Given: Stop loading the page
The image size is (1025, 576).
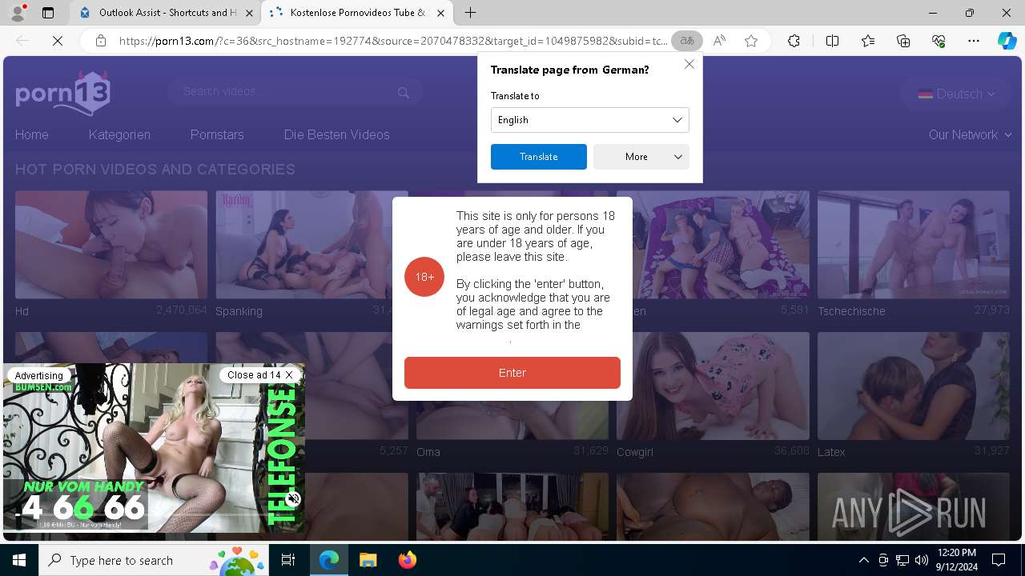Looking at the screenshot, I should 58,41.
